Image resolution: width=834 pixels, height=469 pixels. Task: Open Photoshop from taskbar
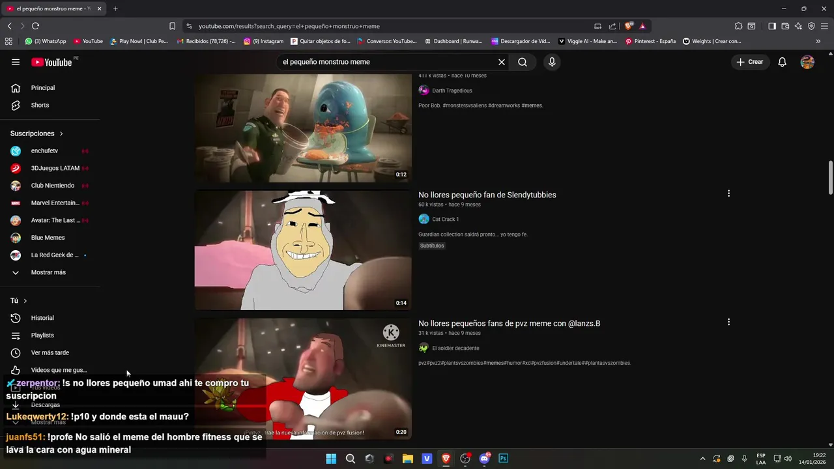503,459
